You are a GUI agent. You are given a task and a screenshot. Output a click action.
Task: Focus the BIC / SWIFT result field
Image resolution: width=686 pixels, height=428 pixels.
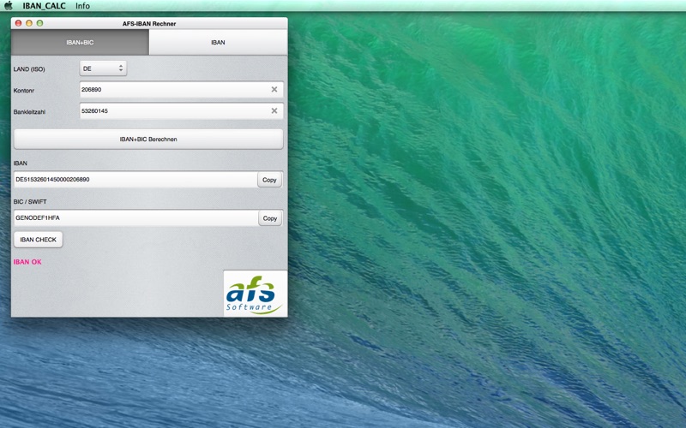(135, 218)
